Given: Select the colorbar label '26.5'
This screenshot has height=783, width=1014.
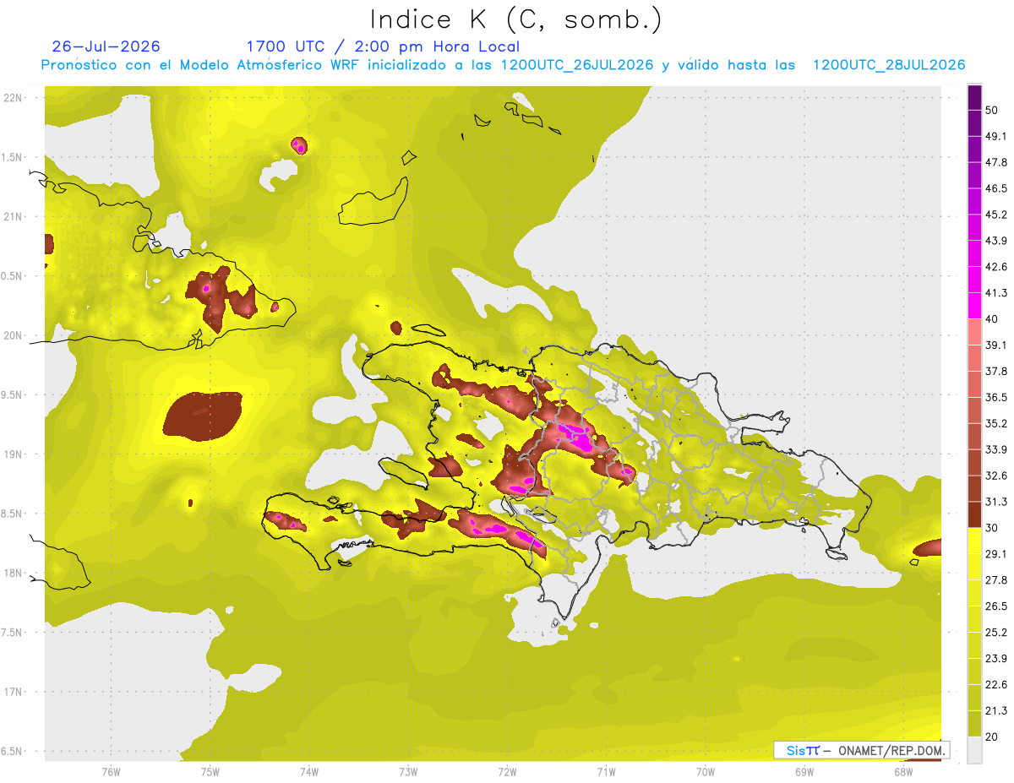Looking at the screenshot, I should [996, 606].
